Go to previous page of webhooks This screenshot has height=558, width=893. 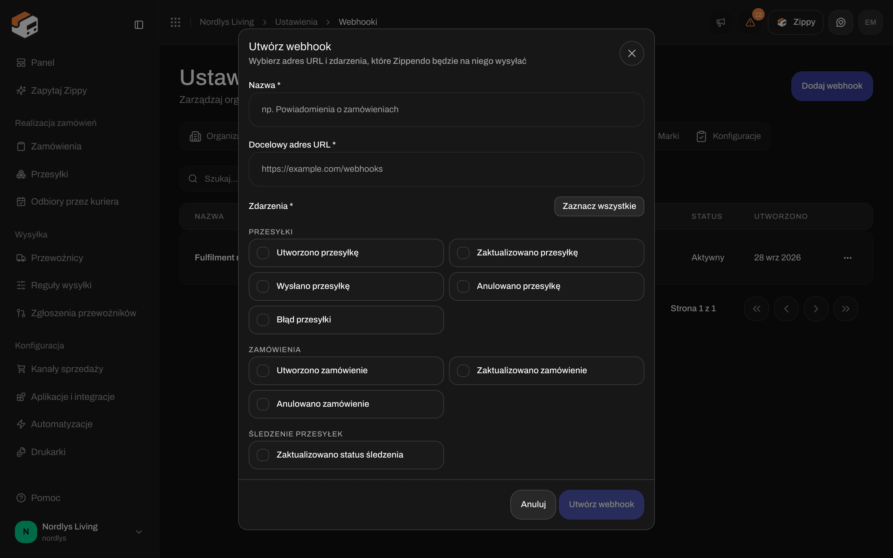pos(786,308)
